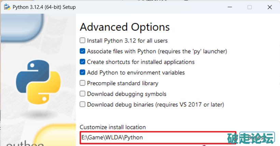
Task: Click the 'Customize install location' label
Action: coord(113,127)
